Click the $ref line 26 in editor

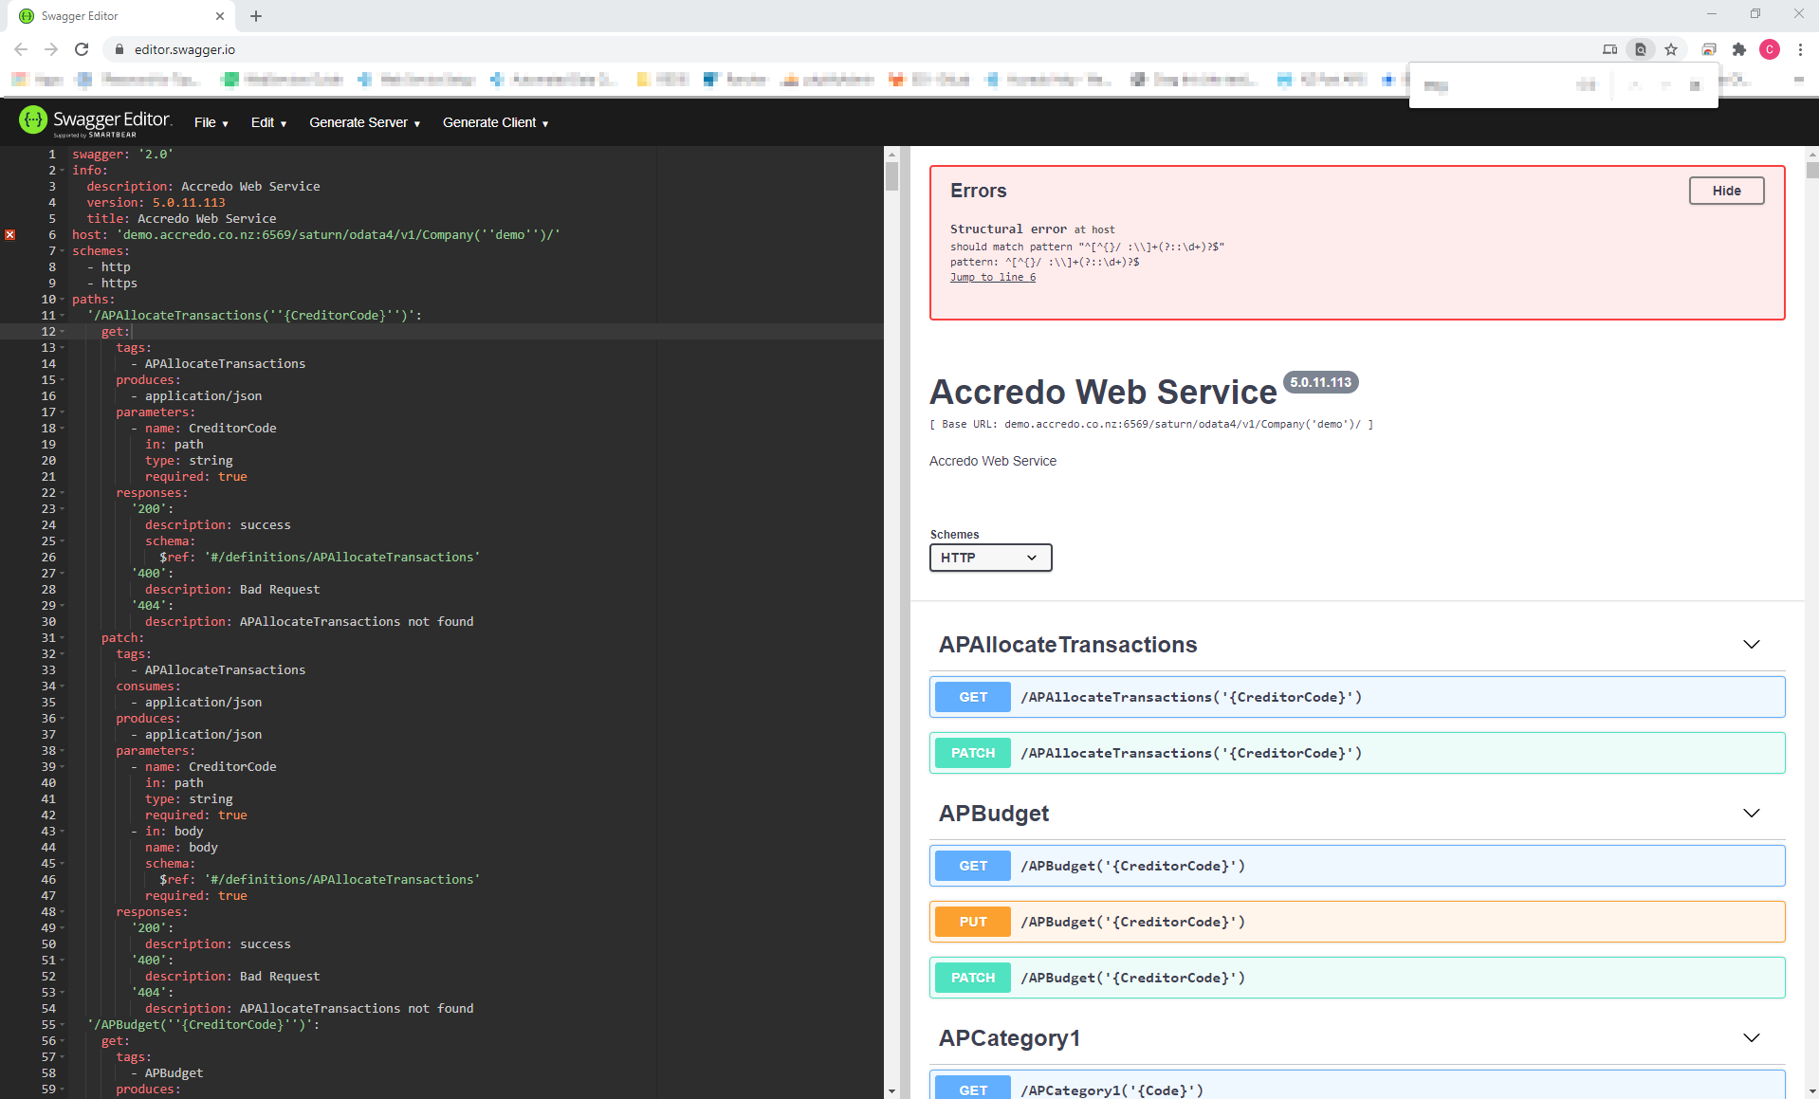[320, 557]
